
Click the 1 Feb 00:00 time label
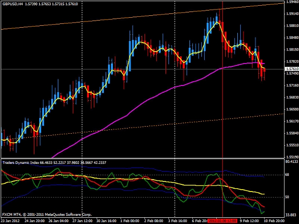130,221
